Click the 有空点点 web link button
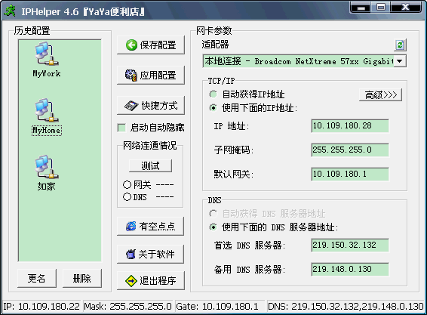 click(x=150, y=226)
